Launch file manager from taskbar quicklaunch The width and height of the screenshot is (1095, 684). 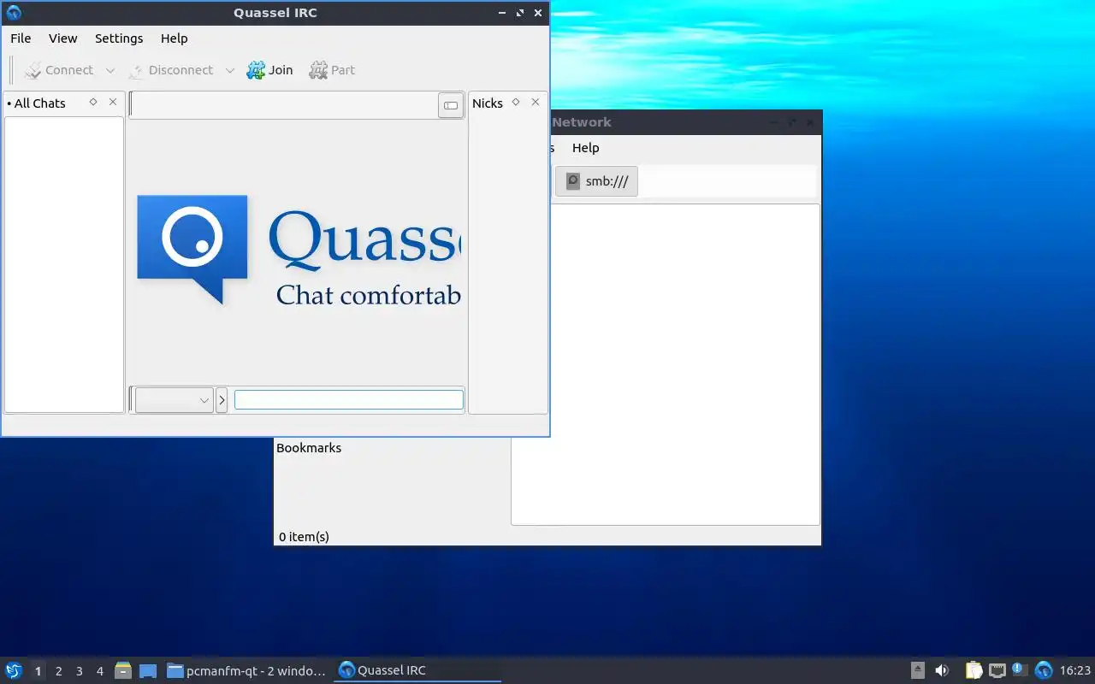click(123, 670)
